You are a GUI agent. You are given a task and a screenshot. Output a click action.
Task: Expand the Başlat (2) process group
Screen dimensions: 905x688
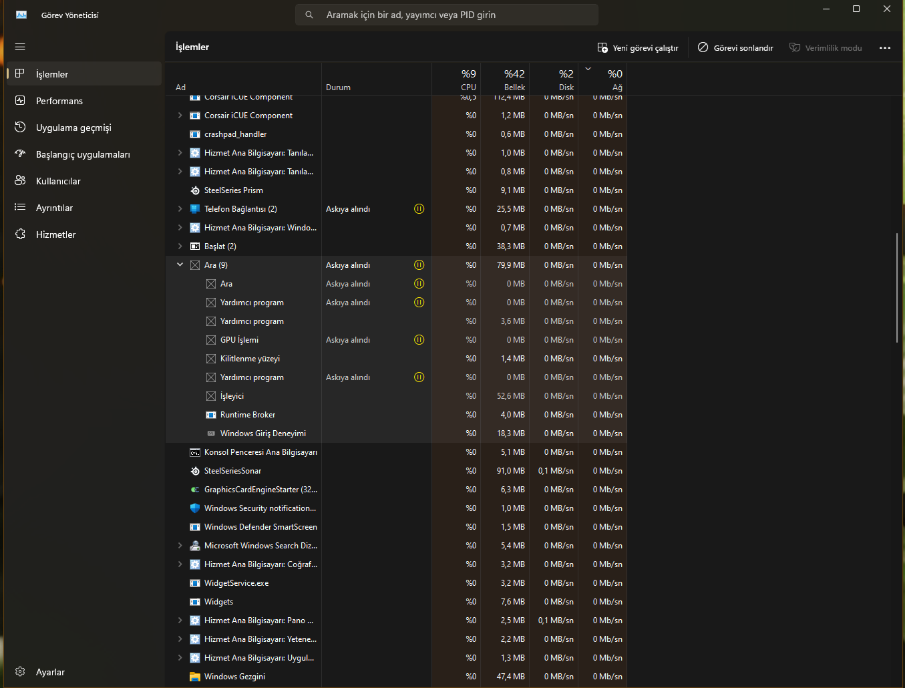click(180, 246)
